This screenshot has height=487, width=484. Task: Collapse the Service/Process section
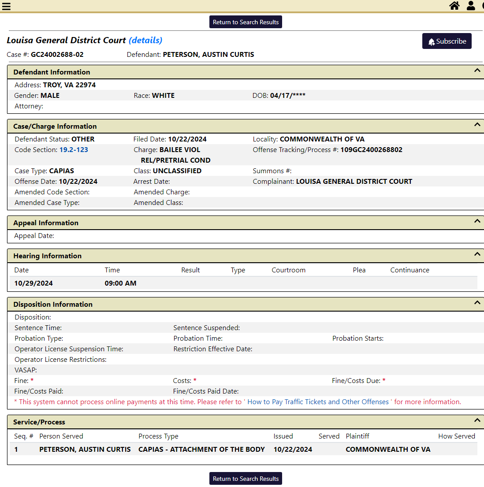[x=477, y=420]
